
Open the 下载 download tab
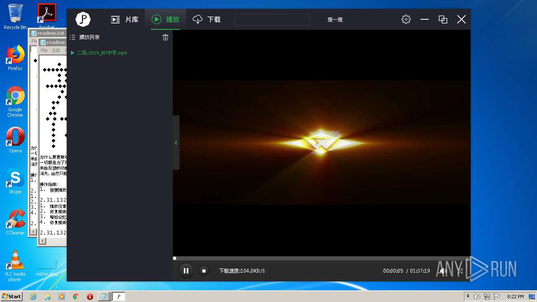click(206, 19)
